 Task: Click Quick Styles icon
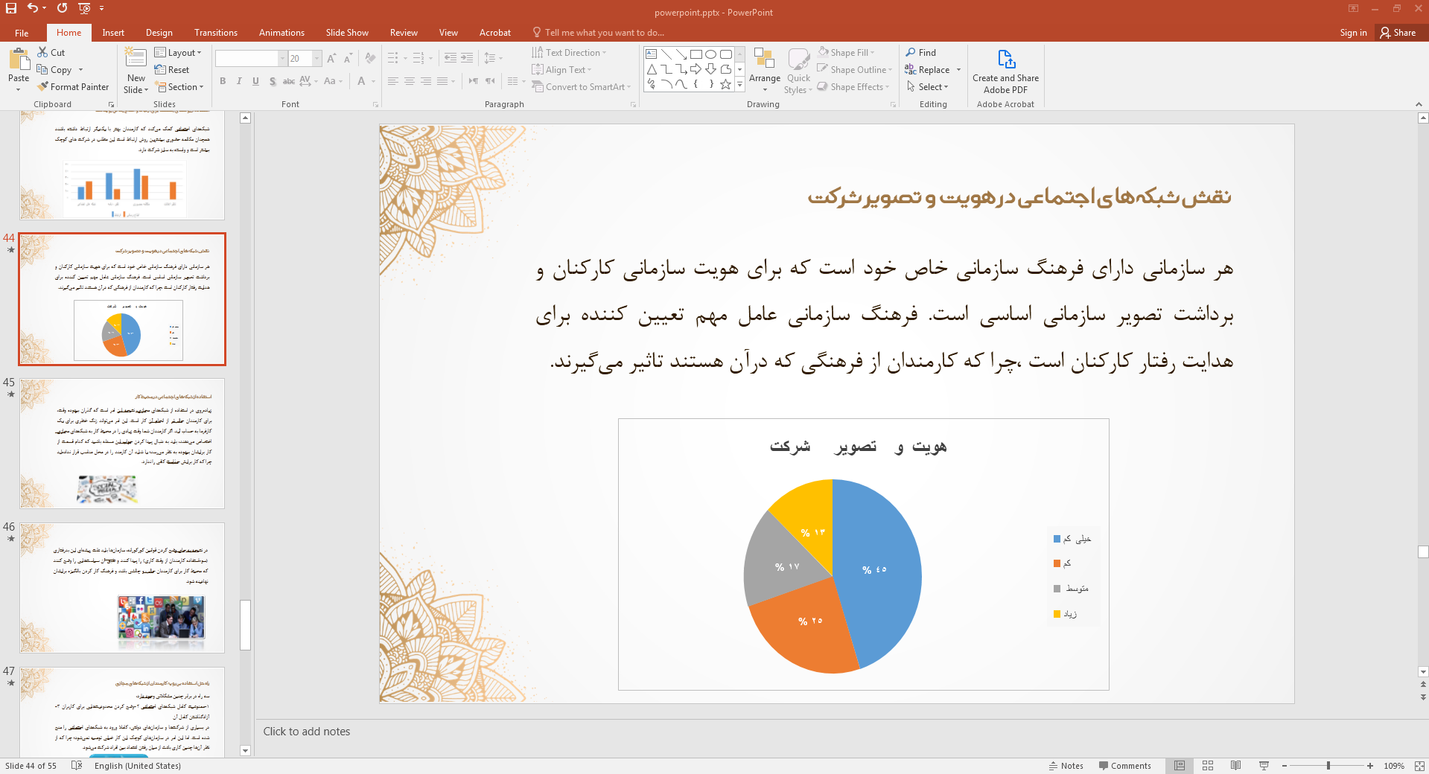click(x=798, y=60)
